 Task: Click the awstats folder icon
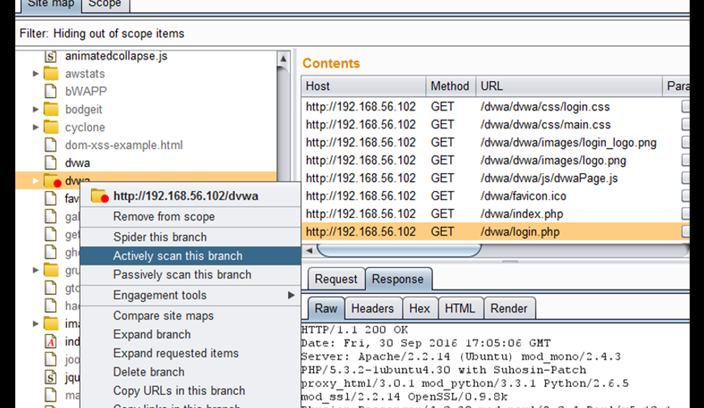tap(51, 74)
